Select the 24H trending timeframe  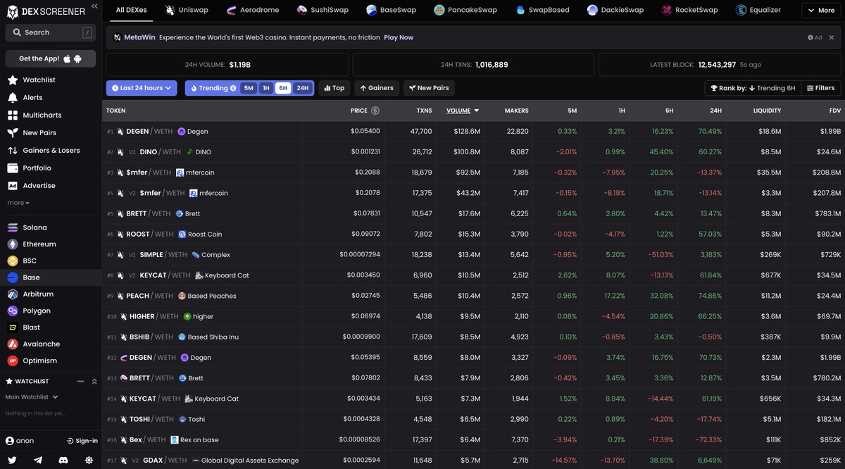[x=302, y=88]
